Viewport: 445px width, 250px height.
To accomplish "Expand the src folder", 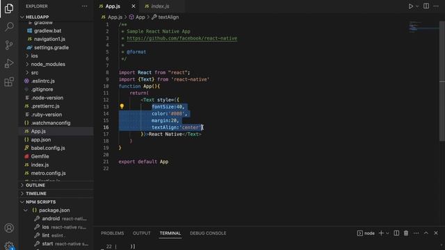I will 56,72.
